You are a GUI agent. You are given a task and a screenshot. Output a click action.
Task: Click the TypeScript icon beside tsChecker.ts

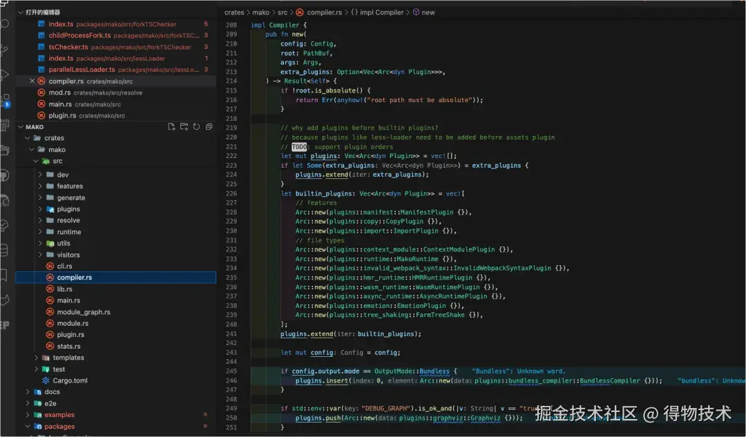[41, 47]
